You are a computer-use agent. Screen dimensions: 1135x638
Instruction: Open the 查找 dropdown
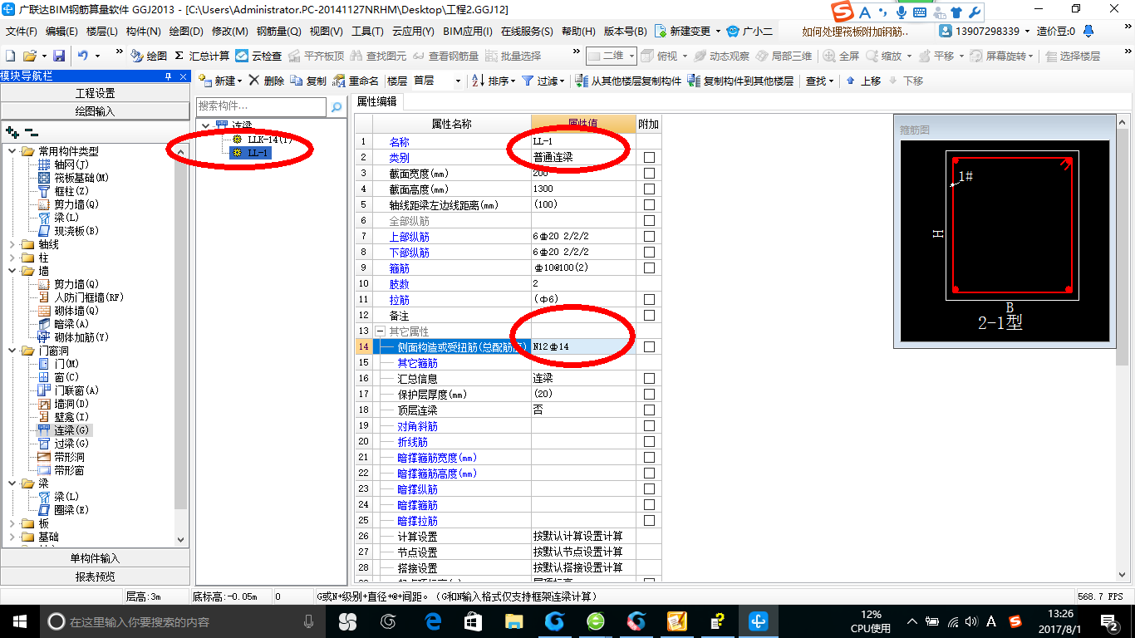coord(819,81)
